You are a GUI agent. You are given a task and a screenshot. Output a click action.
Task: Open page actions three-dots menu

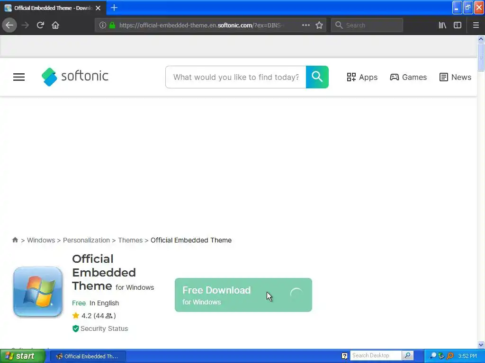pyautogui.click(x=305, y=25)
